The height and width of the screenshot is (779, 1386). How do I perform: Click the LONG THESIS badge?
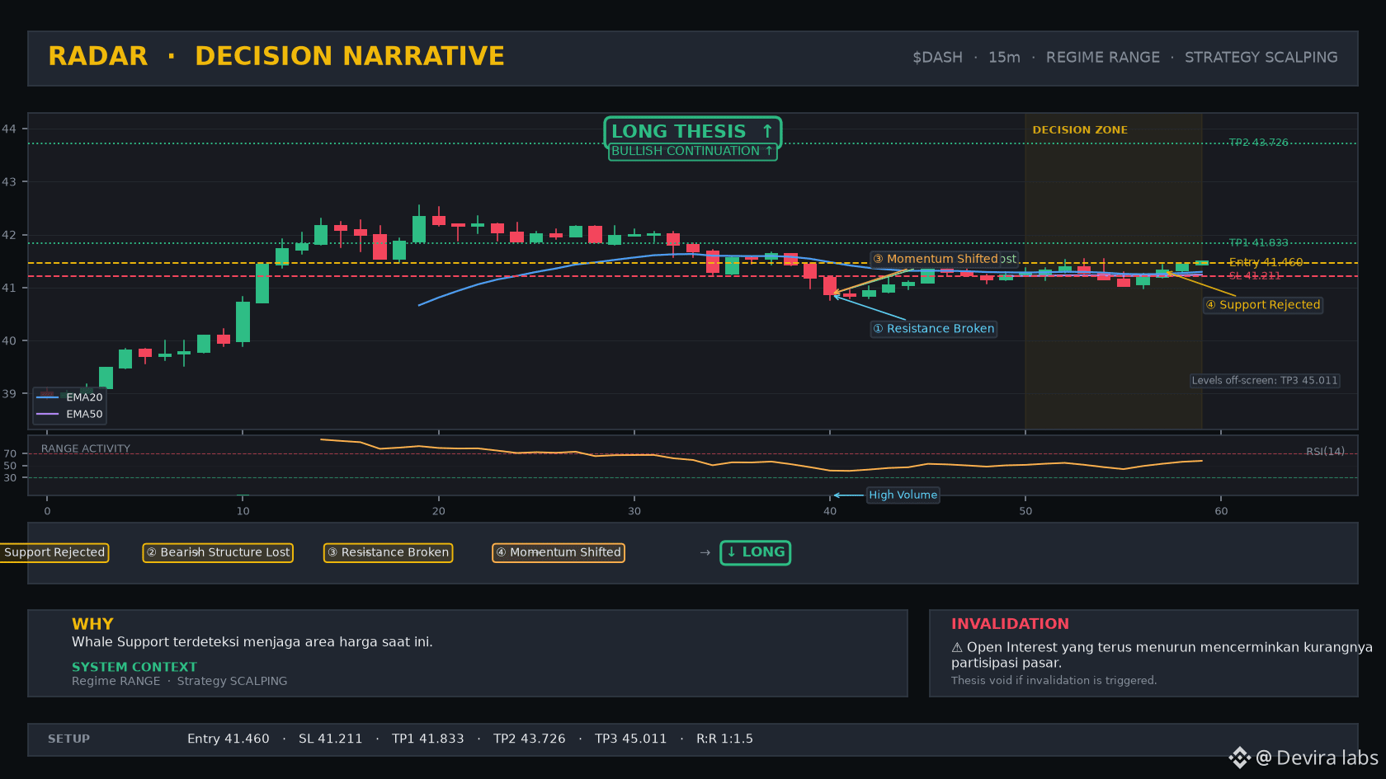click(x=692, y=131)
